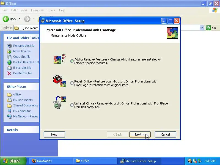220x165 pixels.
Task: Click Next in the setup dialog
Action: click(x=140, y=134)
